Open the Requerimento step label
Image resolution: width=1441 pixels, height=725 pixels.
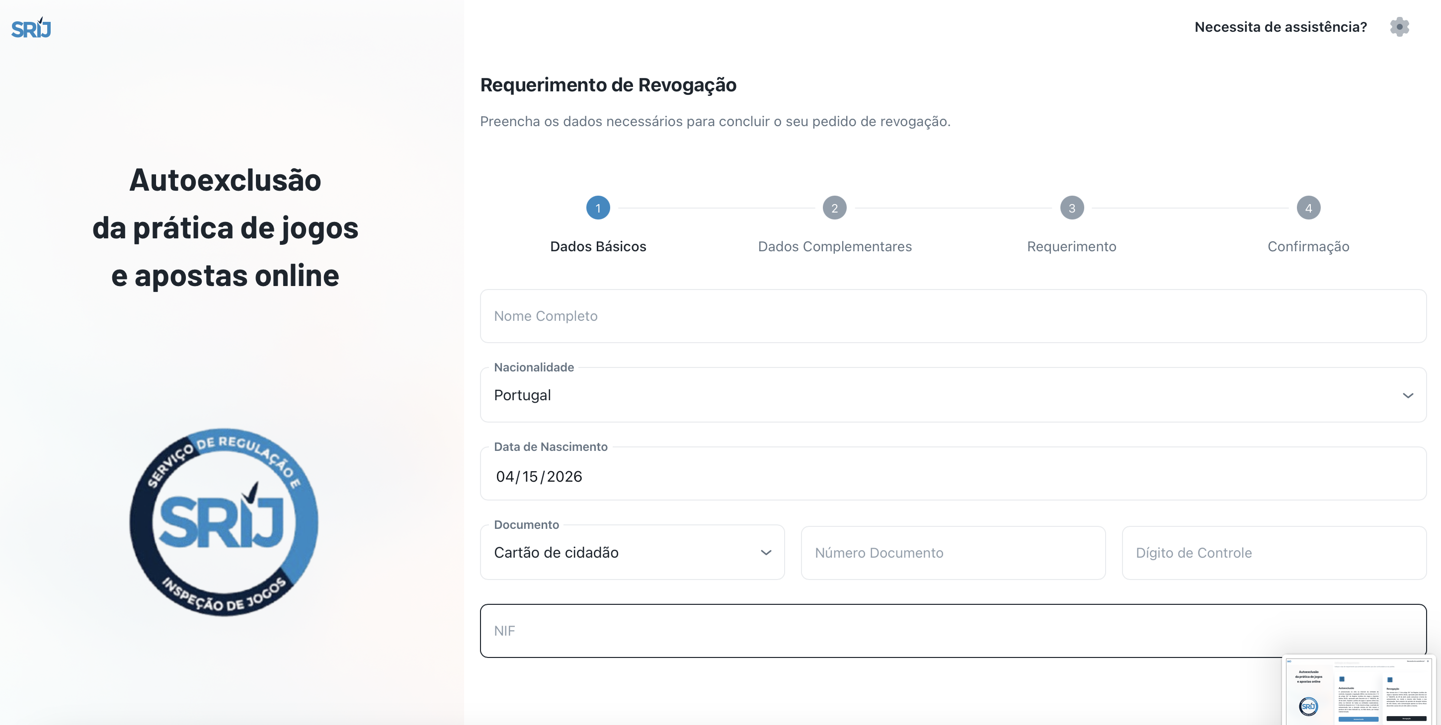pyautogui.click(x=1072, y=246)
